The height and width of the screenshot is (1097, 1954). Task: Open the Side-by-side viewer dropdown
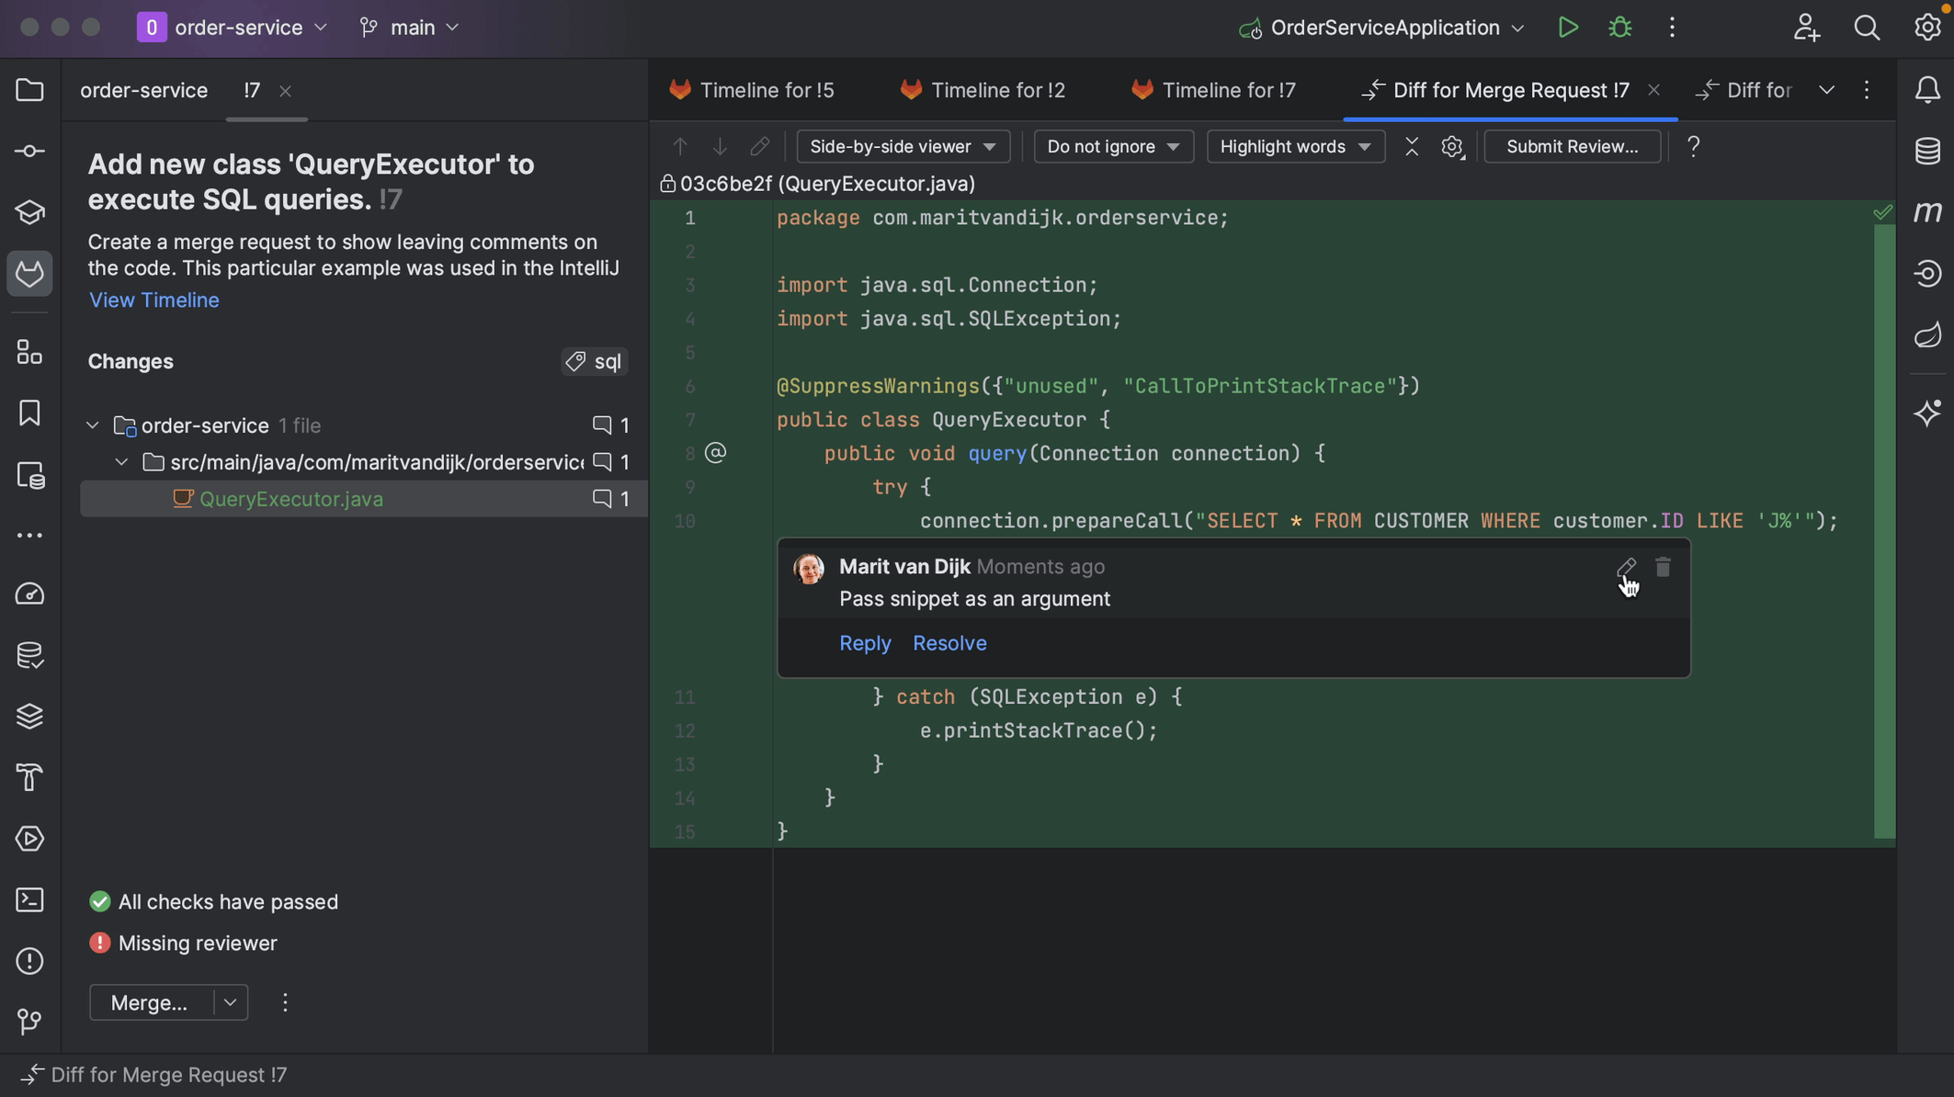click(903, 146)
